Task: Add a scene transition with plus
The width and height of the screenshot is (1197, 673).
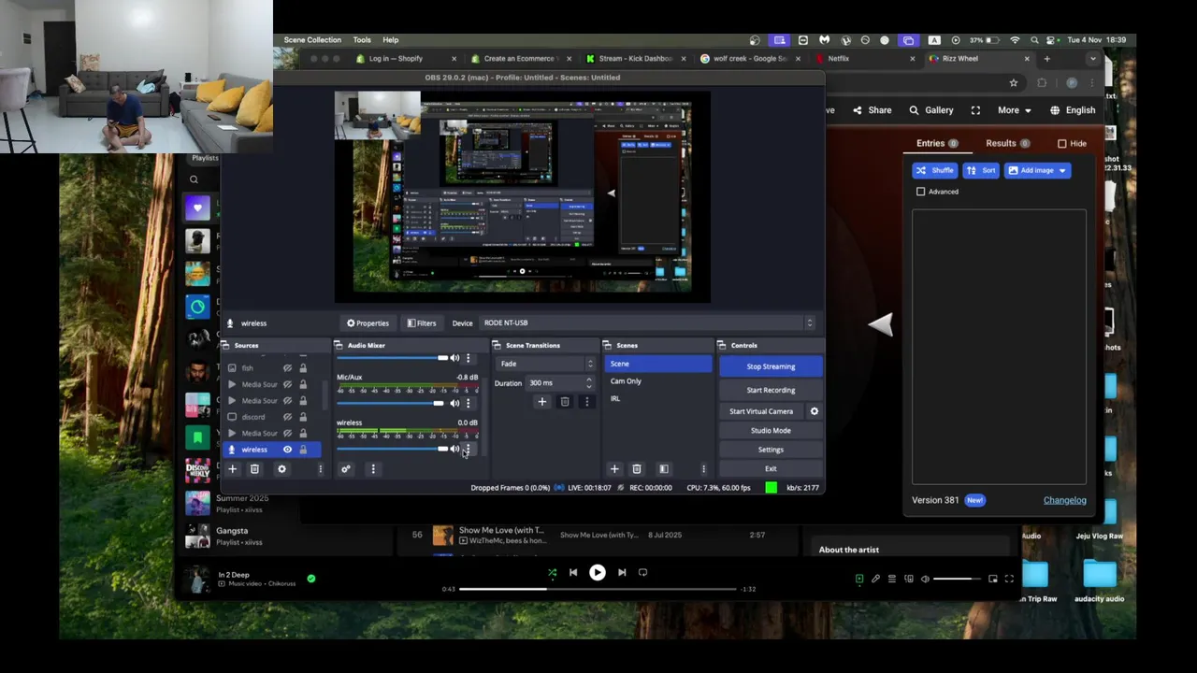Action: [541, 402]
